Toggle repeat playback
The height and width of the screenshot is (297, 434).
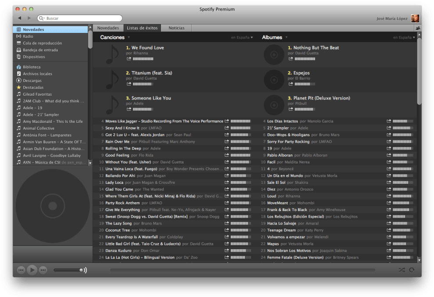tap(412, 270)
